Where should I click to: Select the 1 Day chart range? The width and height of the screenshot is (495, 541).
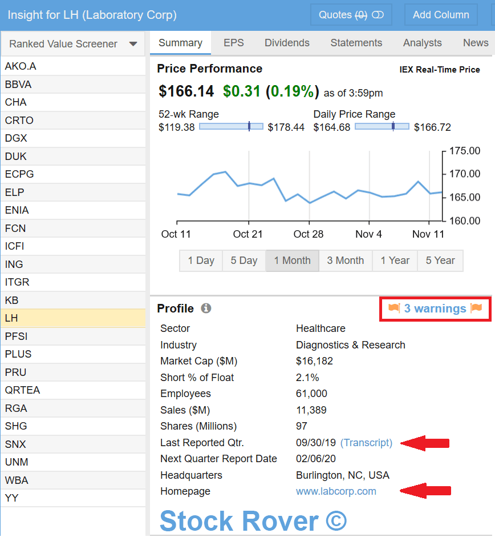pos(201,261)
